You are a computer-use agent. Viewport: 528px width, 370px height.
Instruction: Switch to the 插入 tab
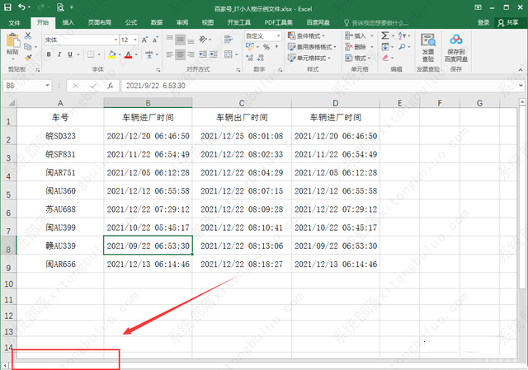point(68,22)
